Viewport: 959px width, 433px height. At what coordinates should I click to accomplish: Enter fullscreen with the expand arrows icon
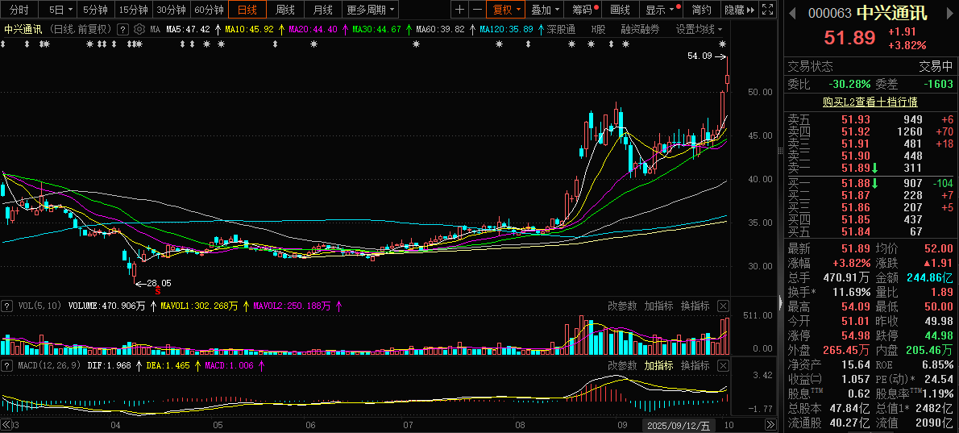point(769,9)
